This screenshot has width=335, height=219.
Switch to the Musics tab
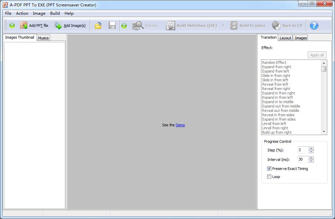coord(43,38)
